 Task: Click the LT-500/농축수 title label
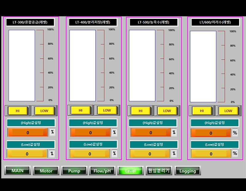pos(153,22)
